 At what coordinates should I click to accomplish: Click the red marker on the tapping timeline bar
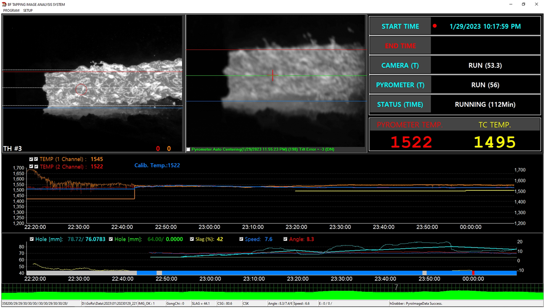click(473, 273)
